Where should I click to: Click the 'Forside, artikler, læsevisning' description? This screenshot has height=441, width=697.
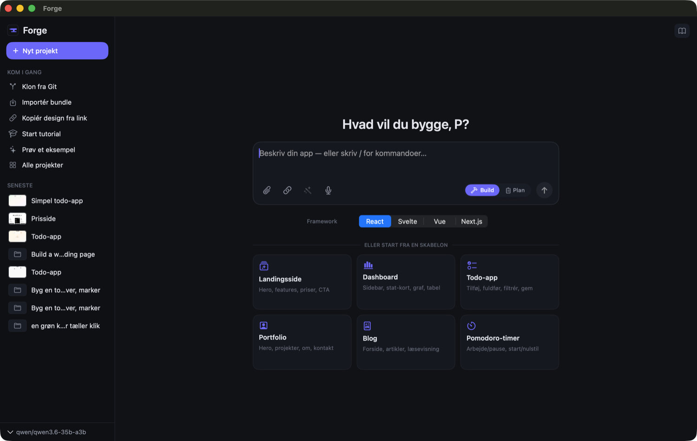pyautogui.click(x=401, y=349)
